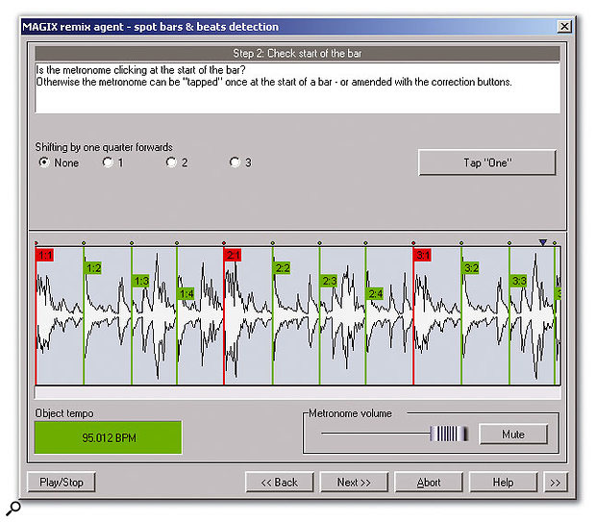Click the green 2:4 beat marker
The width and height of the screenshot is (596, 522).
[375, 293]
